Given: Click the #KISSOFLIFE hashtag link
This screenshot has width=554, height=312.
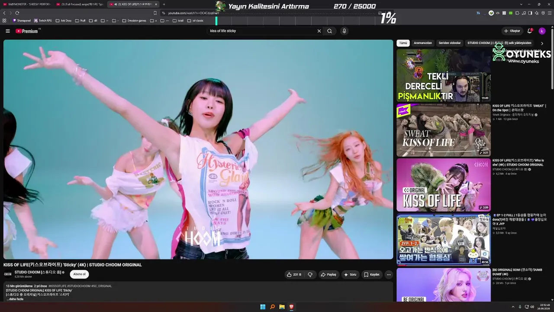Looking at the screenshot, I should click(x=57, y=286).
